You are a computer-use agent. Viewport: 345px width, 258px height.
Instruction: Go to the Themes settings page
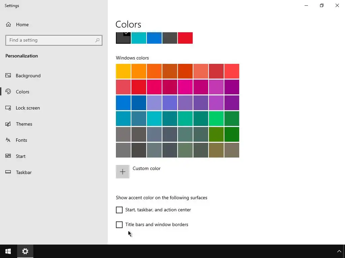click(x=24, y=124)
